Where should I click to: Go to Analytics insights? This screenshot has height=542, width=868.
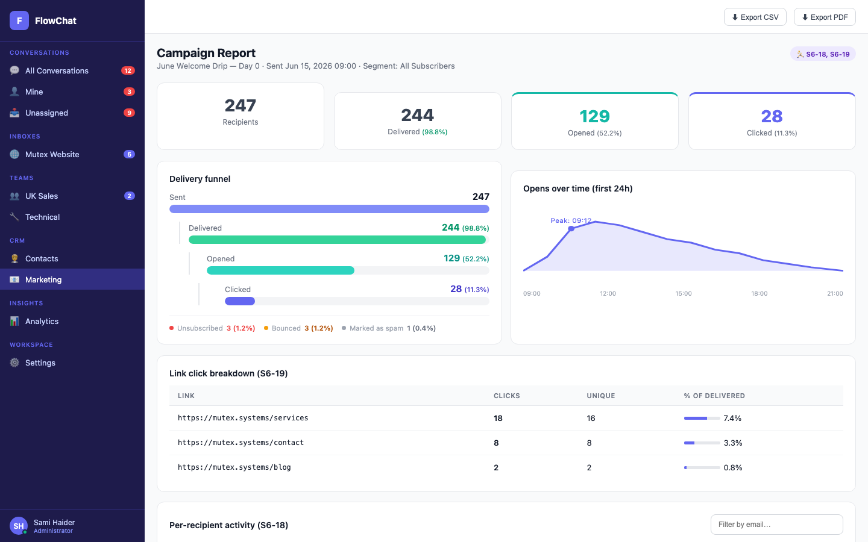(72, 321)
